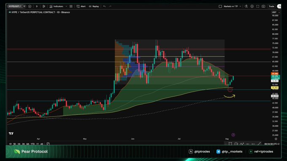Select the 6M date range
287x161 pixels.
coord(28,144)
